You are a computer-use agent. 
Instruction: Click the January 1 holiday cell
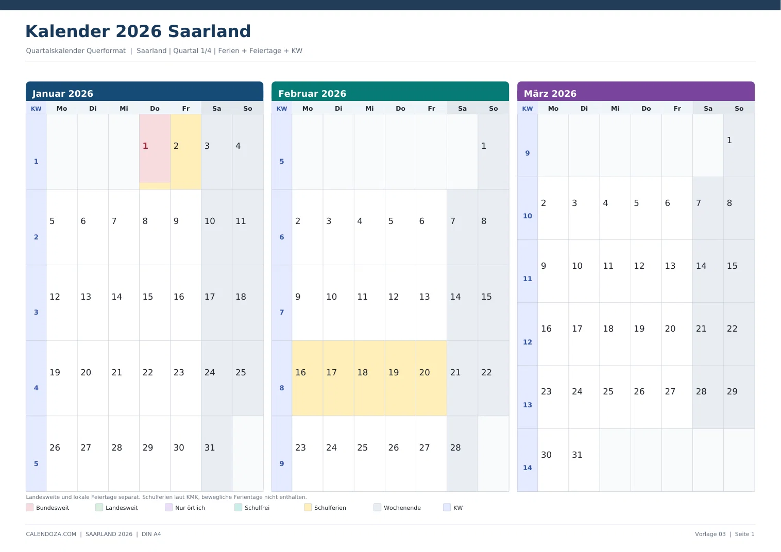click(x=155, y=151)
